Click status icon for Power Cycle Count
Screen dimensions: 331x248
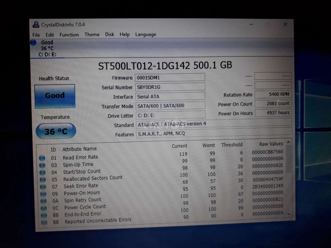click(44, 208)
